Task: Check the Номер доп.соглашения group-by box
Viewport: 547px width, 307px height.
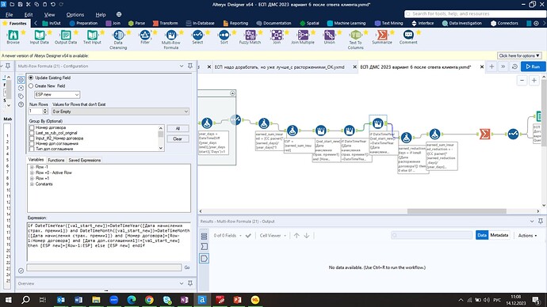Action: [32, 143]
